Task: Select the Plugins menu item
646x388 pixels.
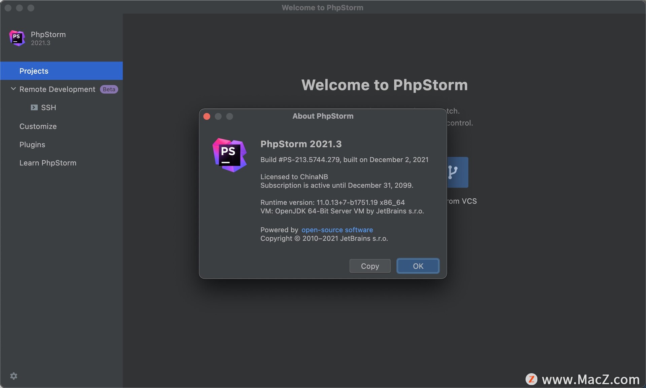Action: (x=32, y=144)
